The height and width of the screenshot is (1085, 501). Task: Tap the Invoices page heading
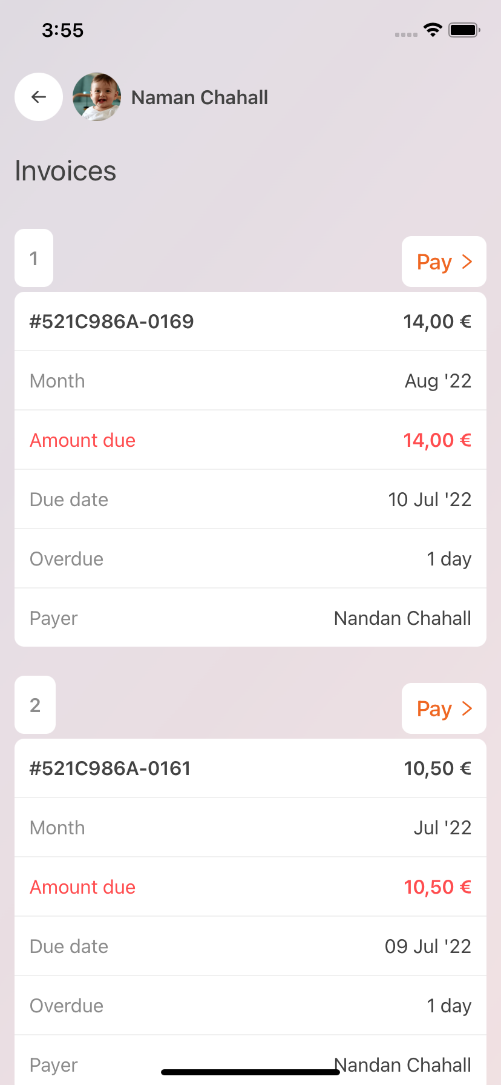65,171
